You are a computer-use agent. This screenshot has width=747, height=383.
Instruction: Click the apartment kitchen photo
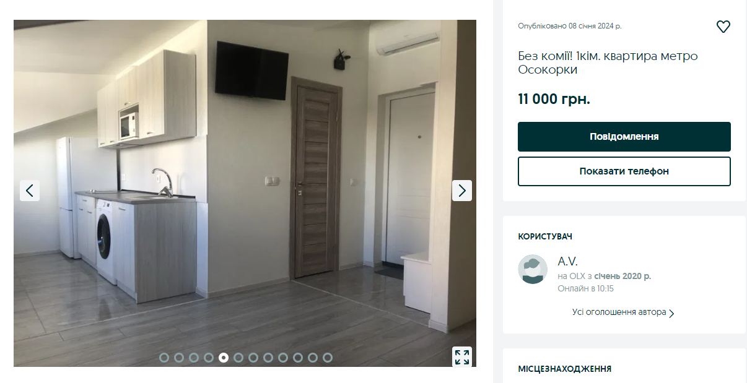tap(245, 193)
